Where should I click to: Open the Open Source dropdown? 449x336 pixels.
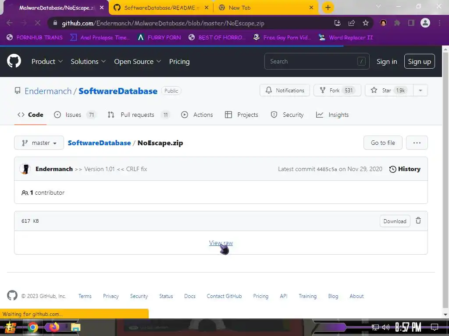click(137, 61)
